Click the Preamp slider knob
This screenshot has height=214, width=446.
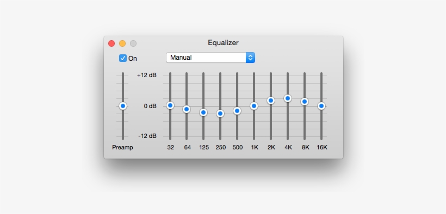122,106
